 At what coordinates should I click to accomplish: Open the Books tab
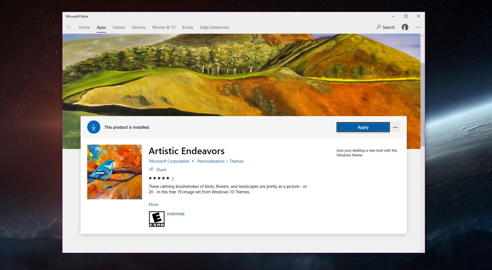click(x=188, y=27)
